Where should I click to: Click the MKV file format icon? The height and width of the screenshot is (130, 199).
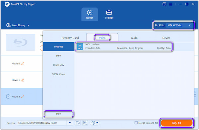80,47
